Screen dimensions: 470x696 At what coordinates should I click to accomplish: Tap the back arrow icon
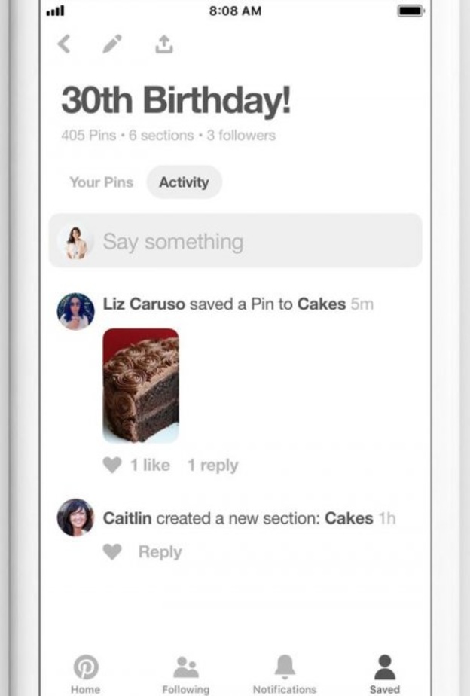coord(65,44)
